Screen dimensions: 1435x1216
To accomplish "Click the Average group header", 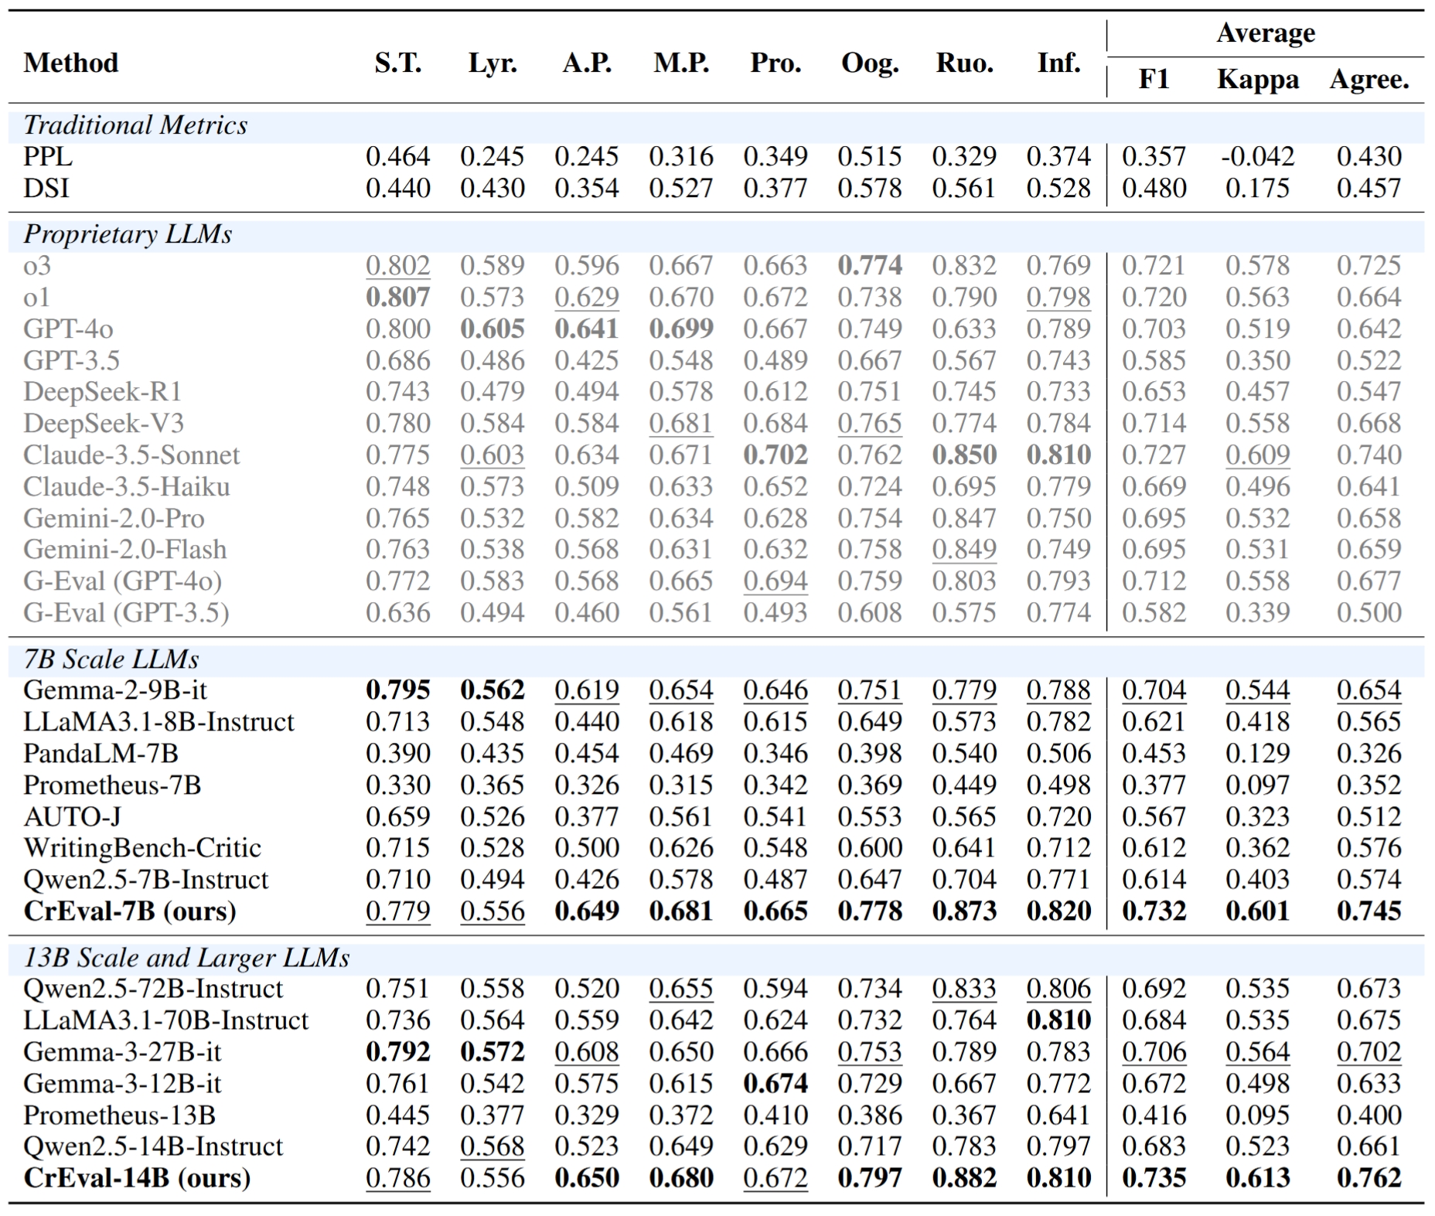I will [1265, 32].
